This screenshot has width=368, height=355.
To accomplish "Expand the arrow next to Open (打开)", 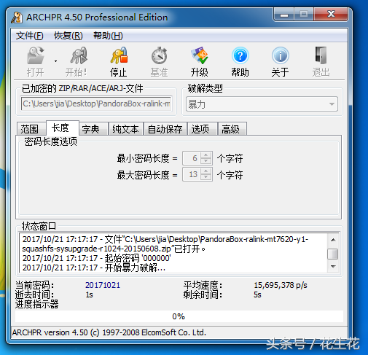I will tap(55, 61).
